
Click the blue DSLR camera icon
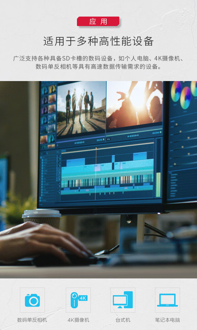tap(32, 300)
